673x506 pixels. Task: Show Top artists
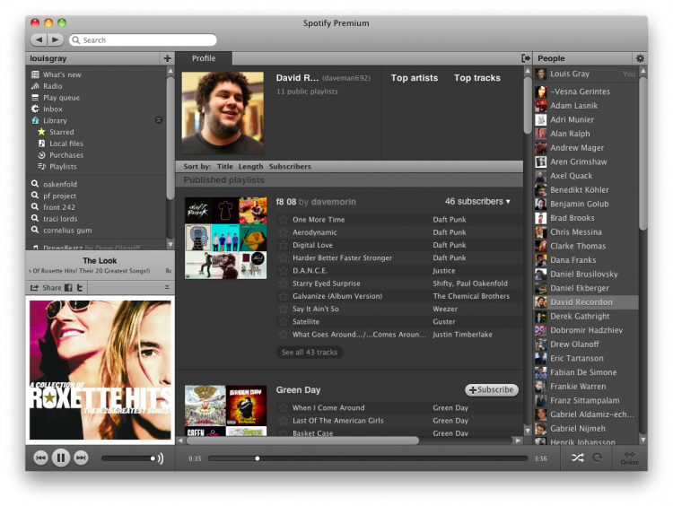415,78
